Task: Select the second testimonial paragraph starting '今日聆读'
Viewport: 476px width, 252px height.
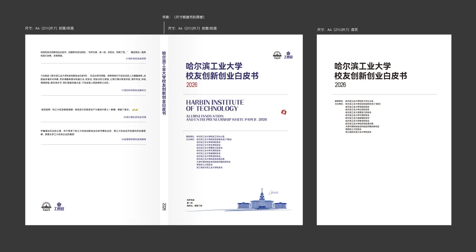Action: pyautogui.click(x=93, y=79)
